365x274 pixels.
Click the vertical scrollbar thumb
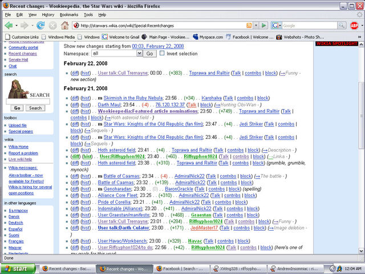tap(361, 115)
